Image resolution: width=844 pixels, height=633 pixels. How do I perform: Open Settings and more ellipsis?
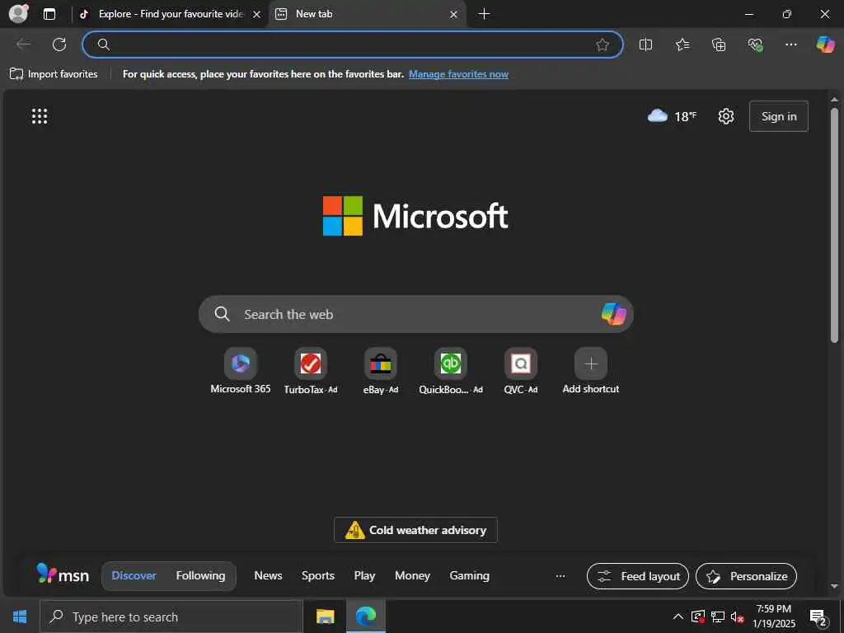(x=790, y=45)
